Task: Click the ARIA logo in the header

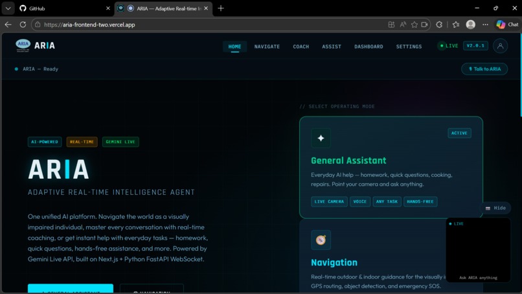Action: [35, 45]
